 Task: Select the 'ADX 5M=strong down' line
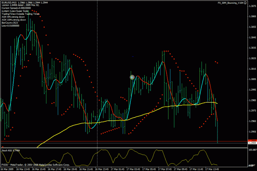[13, 17]
